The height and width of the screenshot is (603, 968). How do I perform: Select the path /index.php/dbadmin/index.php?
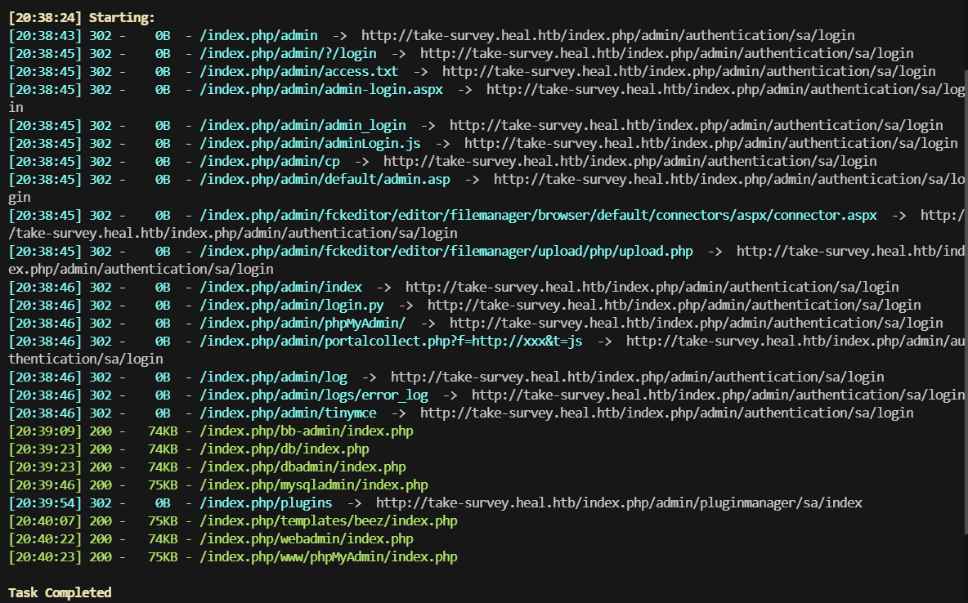coord(302,467)
